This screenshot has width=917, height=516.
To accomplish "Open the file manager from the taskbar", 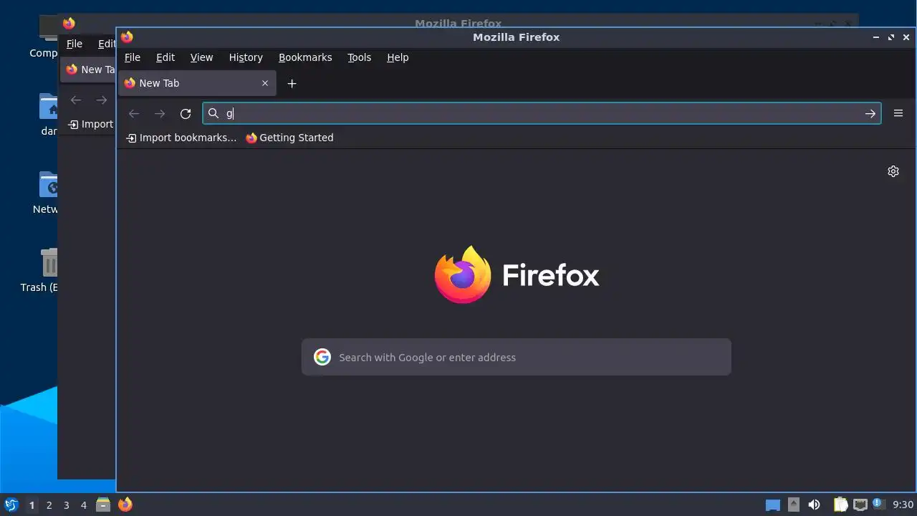I will (x=103, y=505).
